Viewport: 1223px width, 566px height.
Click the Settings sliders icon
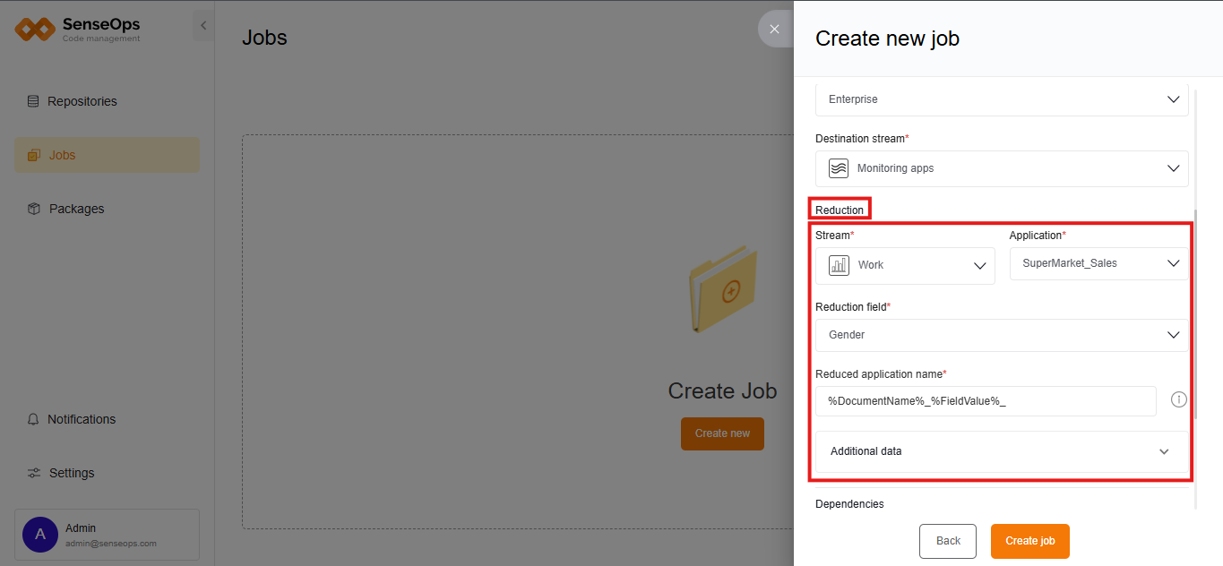click(34, 473)
